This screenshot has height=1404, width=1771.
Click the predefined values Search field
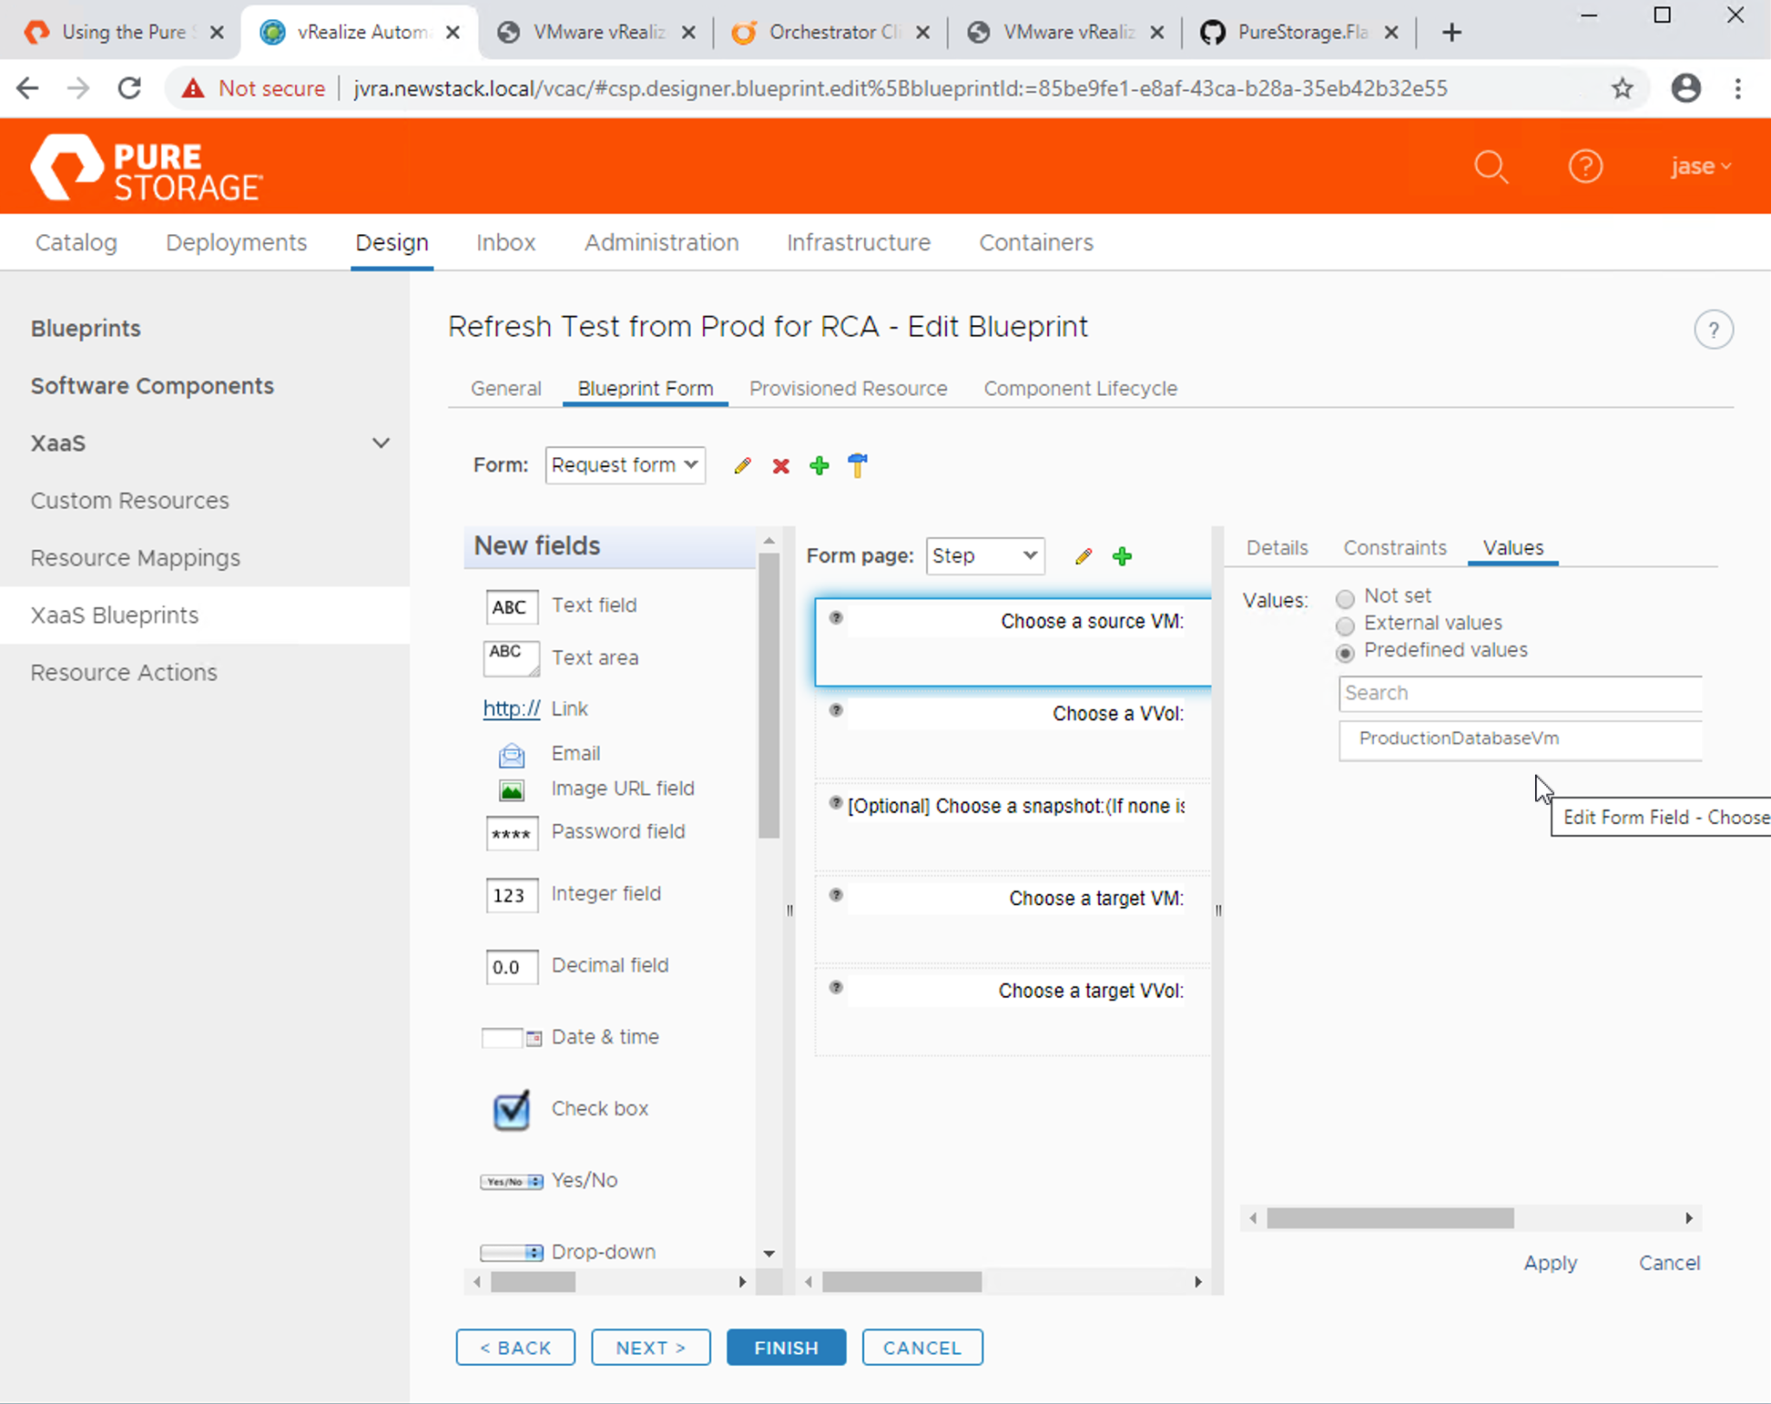(1519, 693)
